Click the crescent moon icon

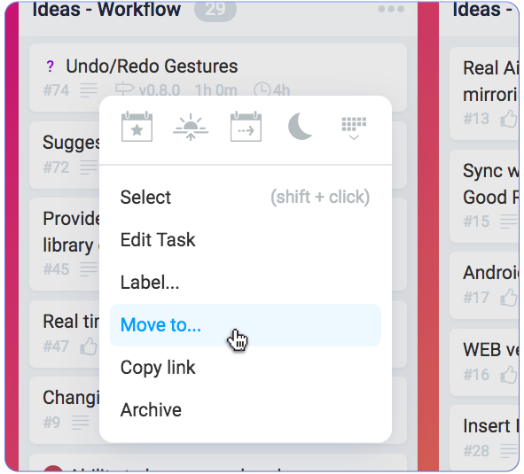pos(300,127)
